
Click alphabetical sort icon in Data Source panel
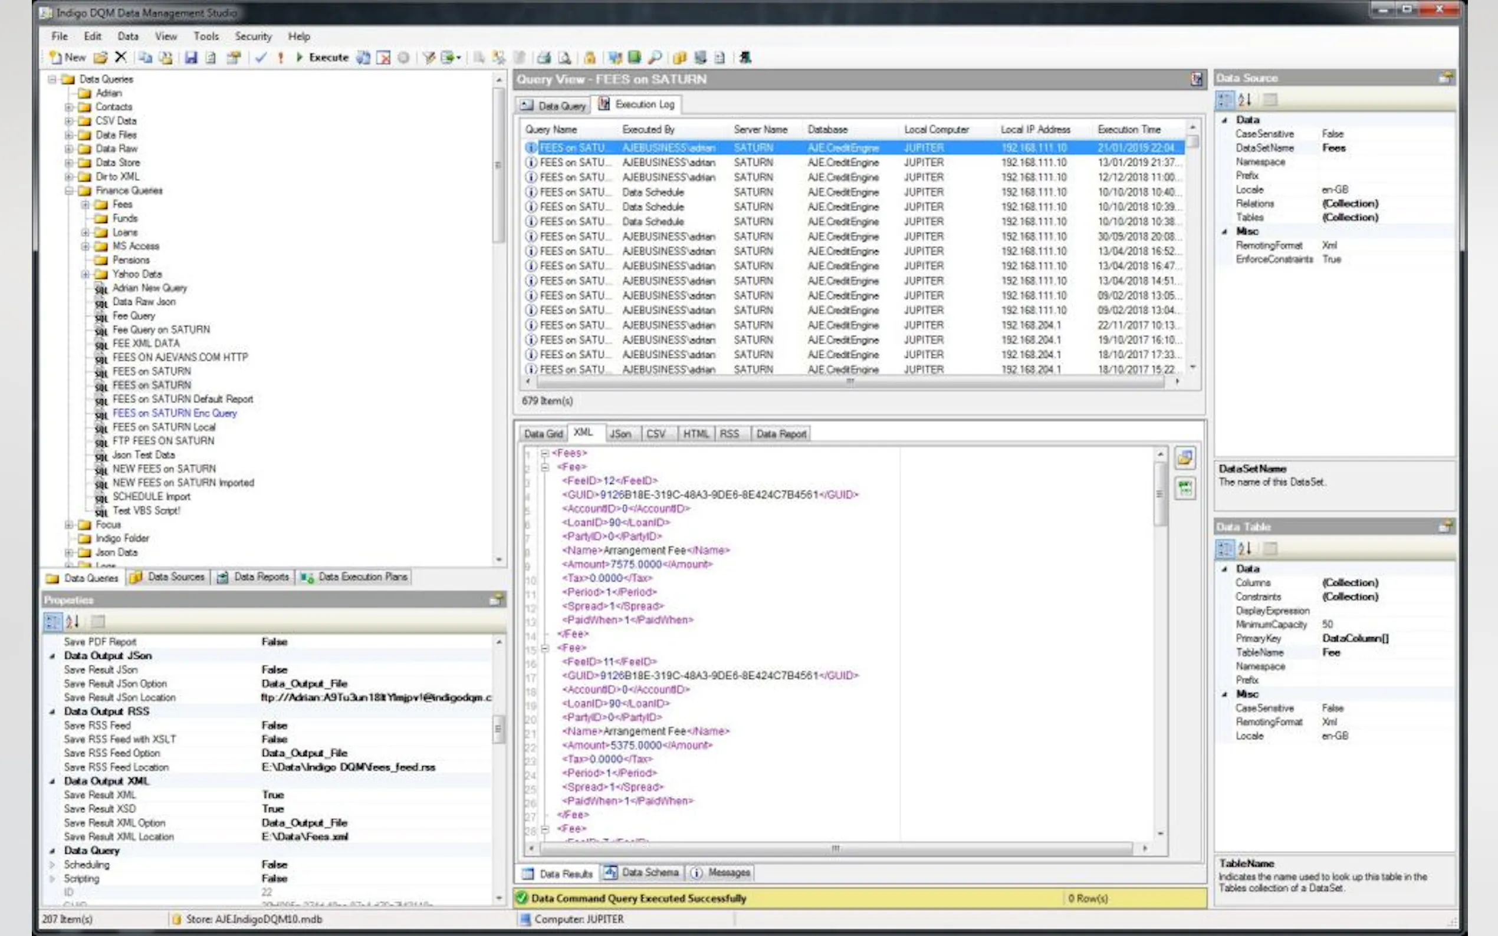(1245, 99)
